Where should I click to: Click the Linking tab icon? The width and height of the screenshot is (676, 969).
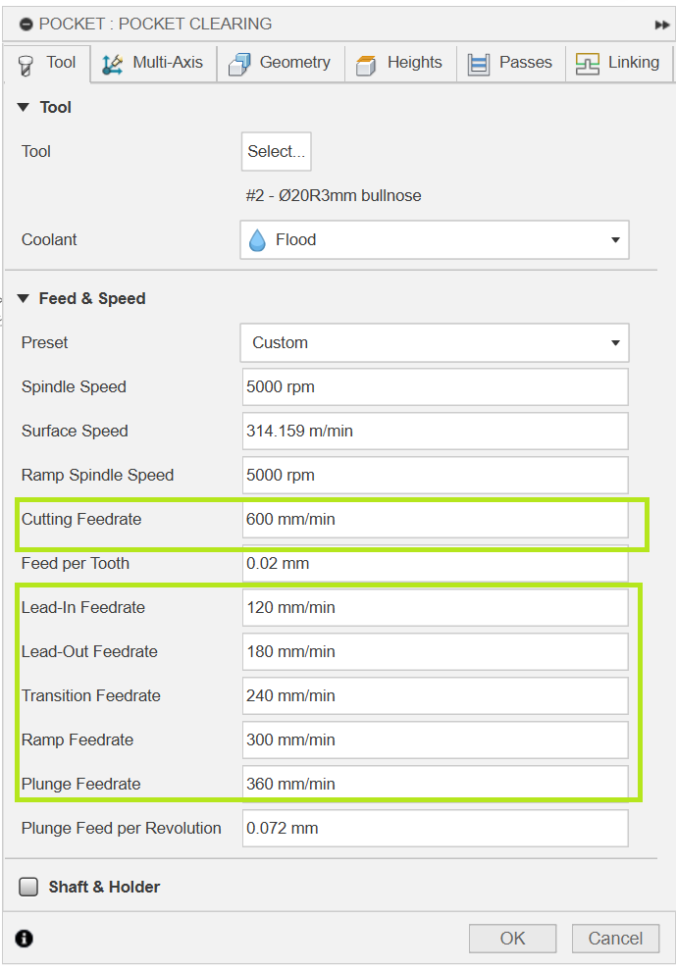[588, 64]
